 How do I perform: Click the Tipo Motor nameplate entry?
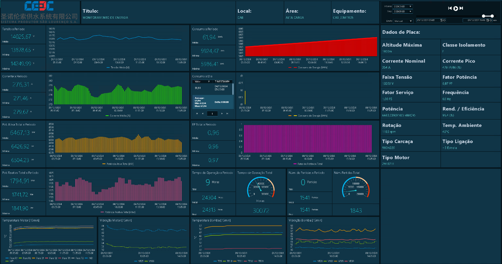point(411,160)
